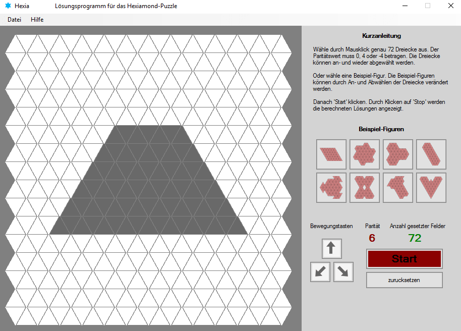Open the Datei menu
This screenshot has width=461, height=331.
pos(15,19)
